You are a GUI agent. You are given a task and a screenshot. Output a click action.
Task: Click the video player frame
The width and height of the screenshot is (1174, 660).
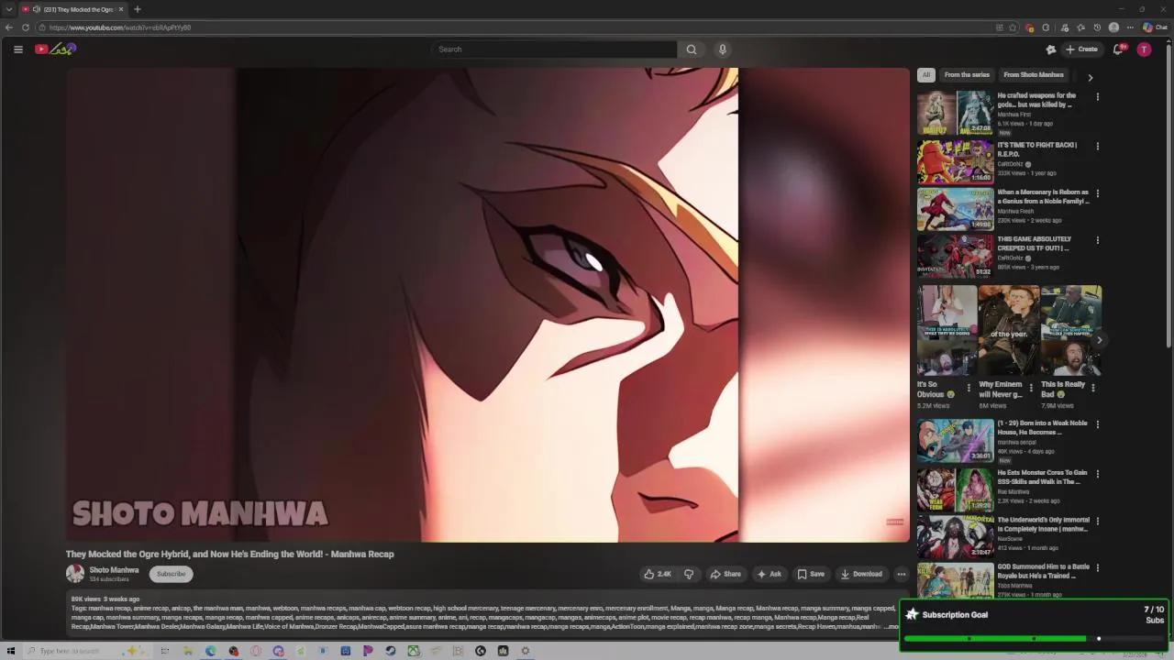[487, 305]
